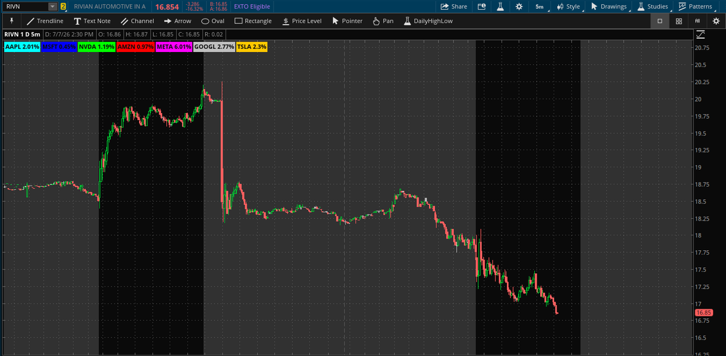The image size is (726, 356).
Task: Click the NVDA 1.19% label
Action: [97, 46]
